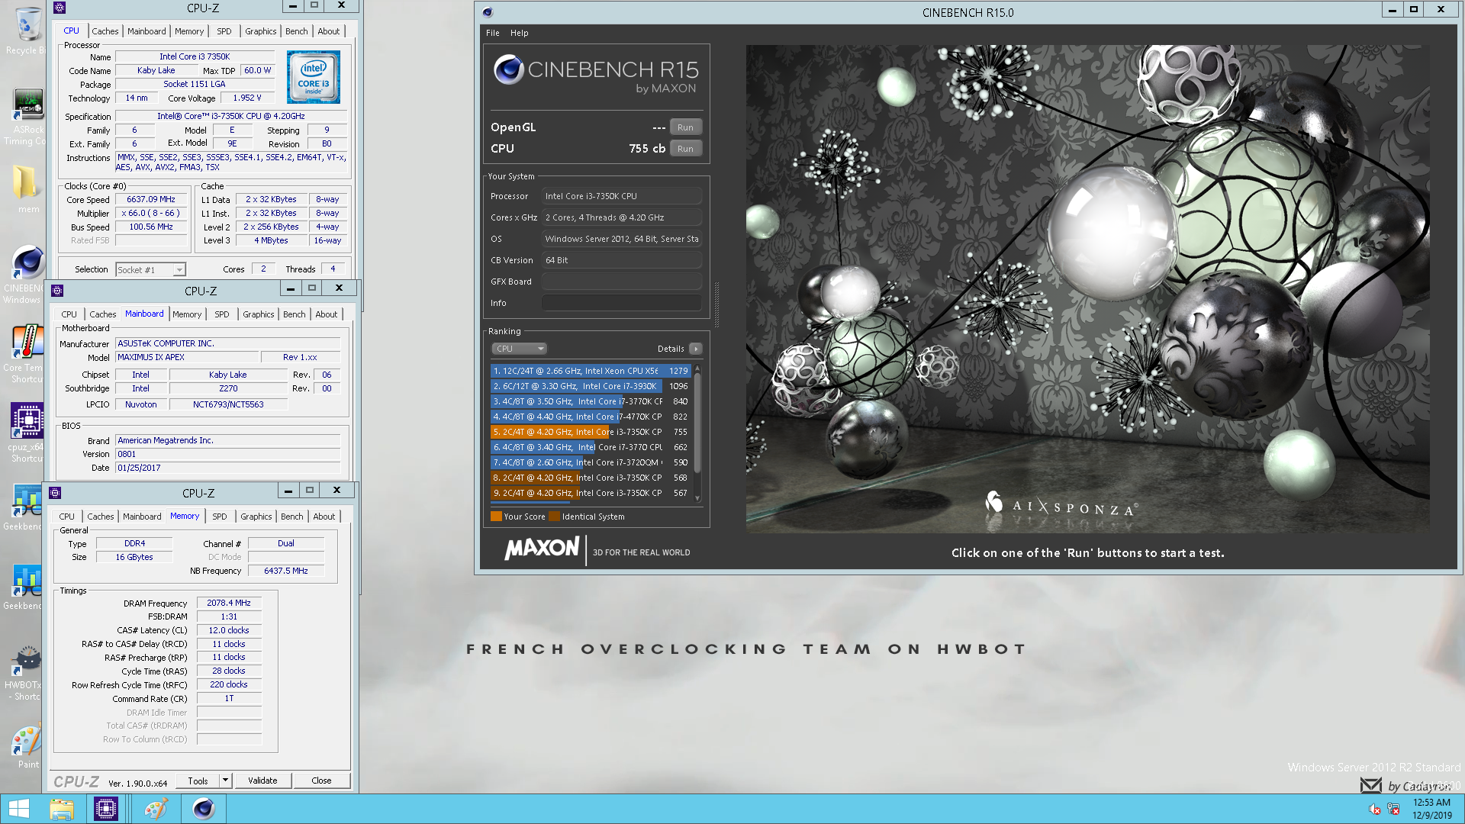Switch to Caches tab in top CPU-Z window
This screenshot has width=1465, height=824.
tap(105, 31)
